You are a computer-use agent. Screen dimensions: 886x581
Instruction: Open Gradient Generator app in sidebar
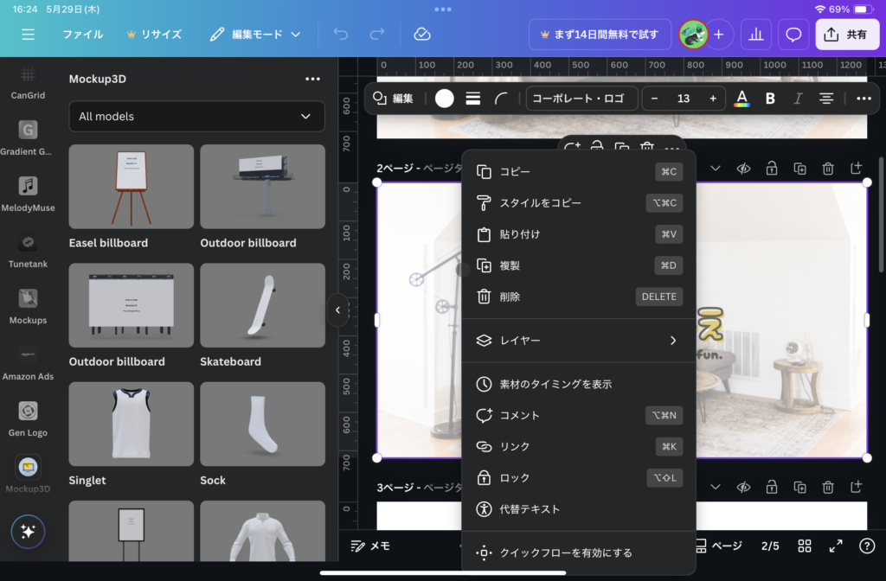tap(28, 137)
